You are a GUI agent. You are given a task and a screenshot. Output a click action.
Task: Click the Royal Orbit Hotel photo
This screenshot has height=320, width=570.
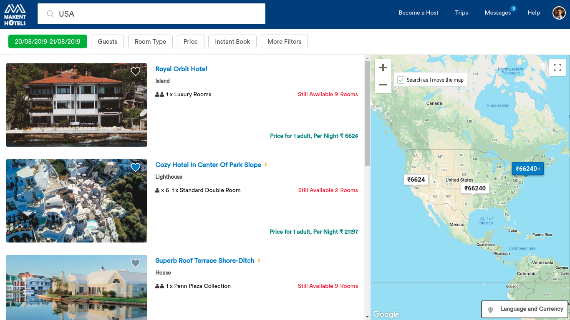76,105
